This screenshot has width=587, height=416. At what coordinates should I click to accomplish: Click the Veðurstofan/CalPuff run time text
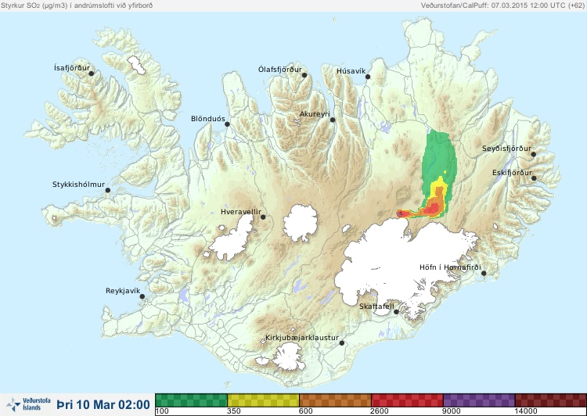click(502, 5)
